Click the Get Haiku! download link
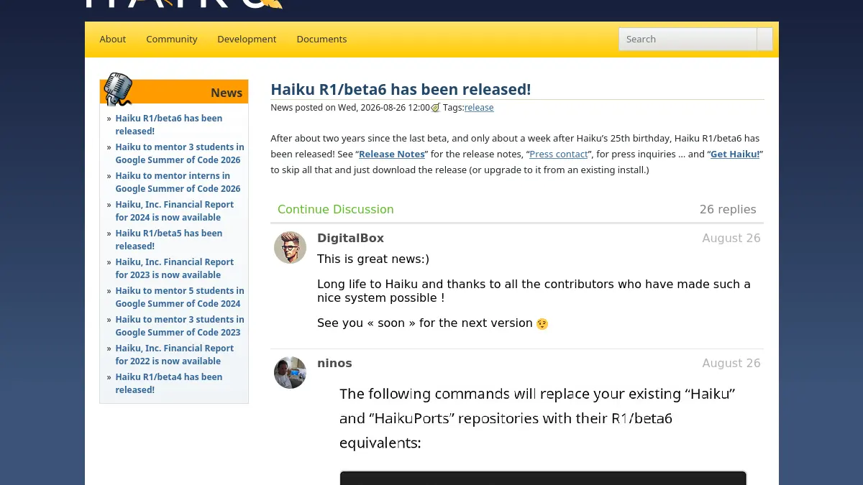 pyautogui.click(x=735, y=154)
